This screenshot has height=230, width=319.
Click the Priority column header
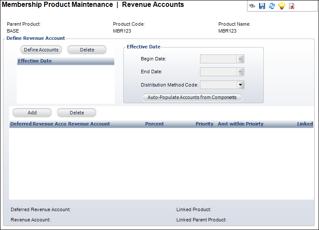(205, 124)
